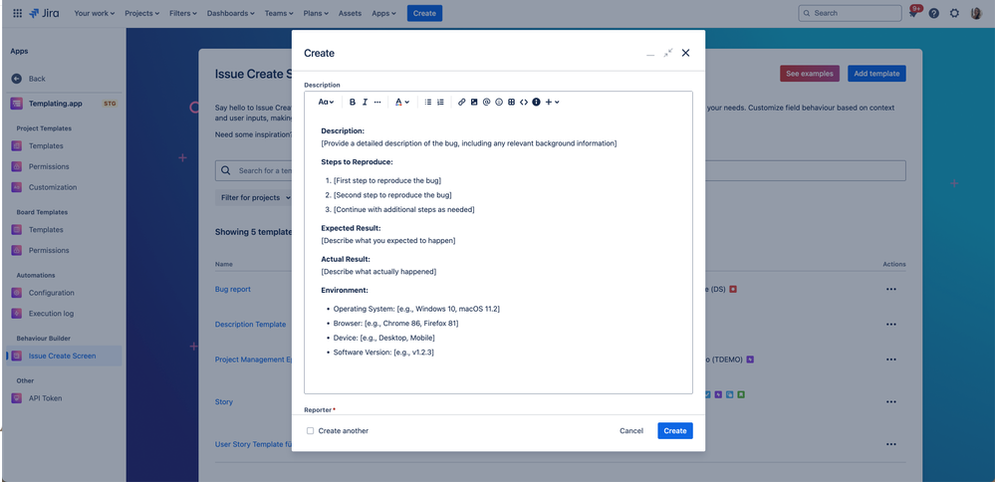The image size is (995, 482).
Task: Insert a code snippet block
Action: pyautogui.click(x=524, y=103)
